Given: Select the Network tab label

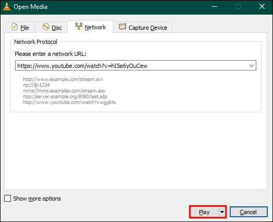Looking at the screenshot, I should tap(95, 27).
